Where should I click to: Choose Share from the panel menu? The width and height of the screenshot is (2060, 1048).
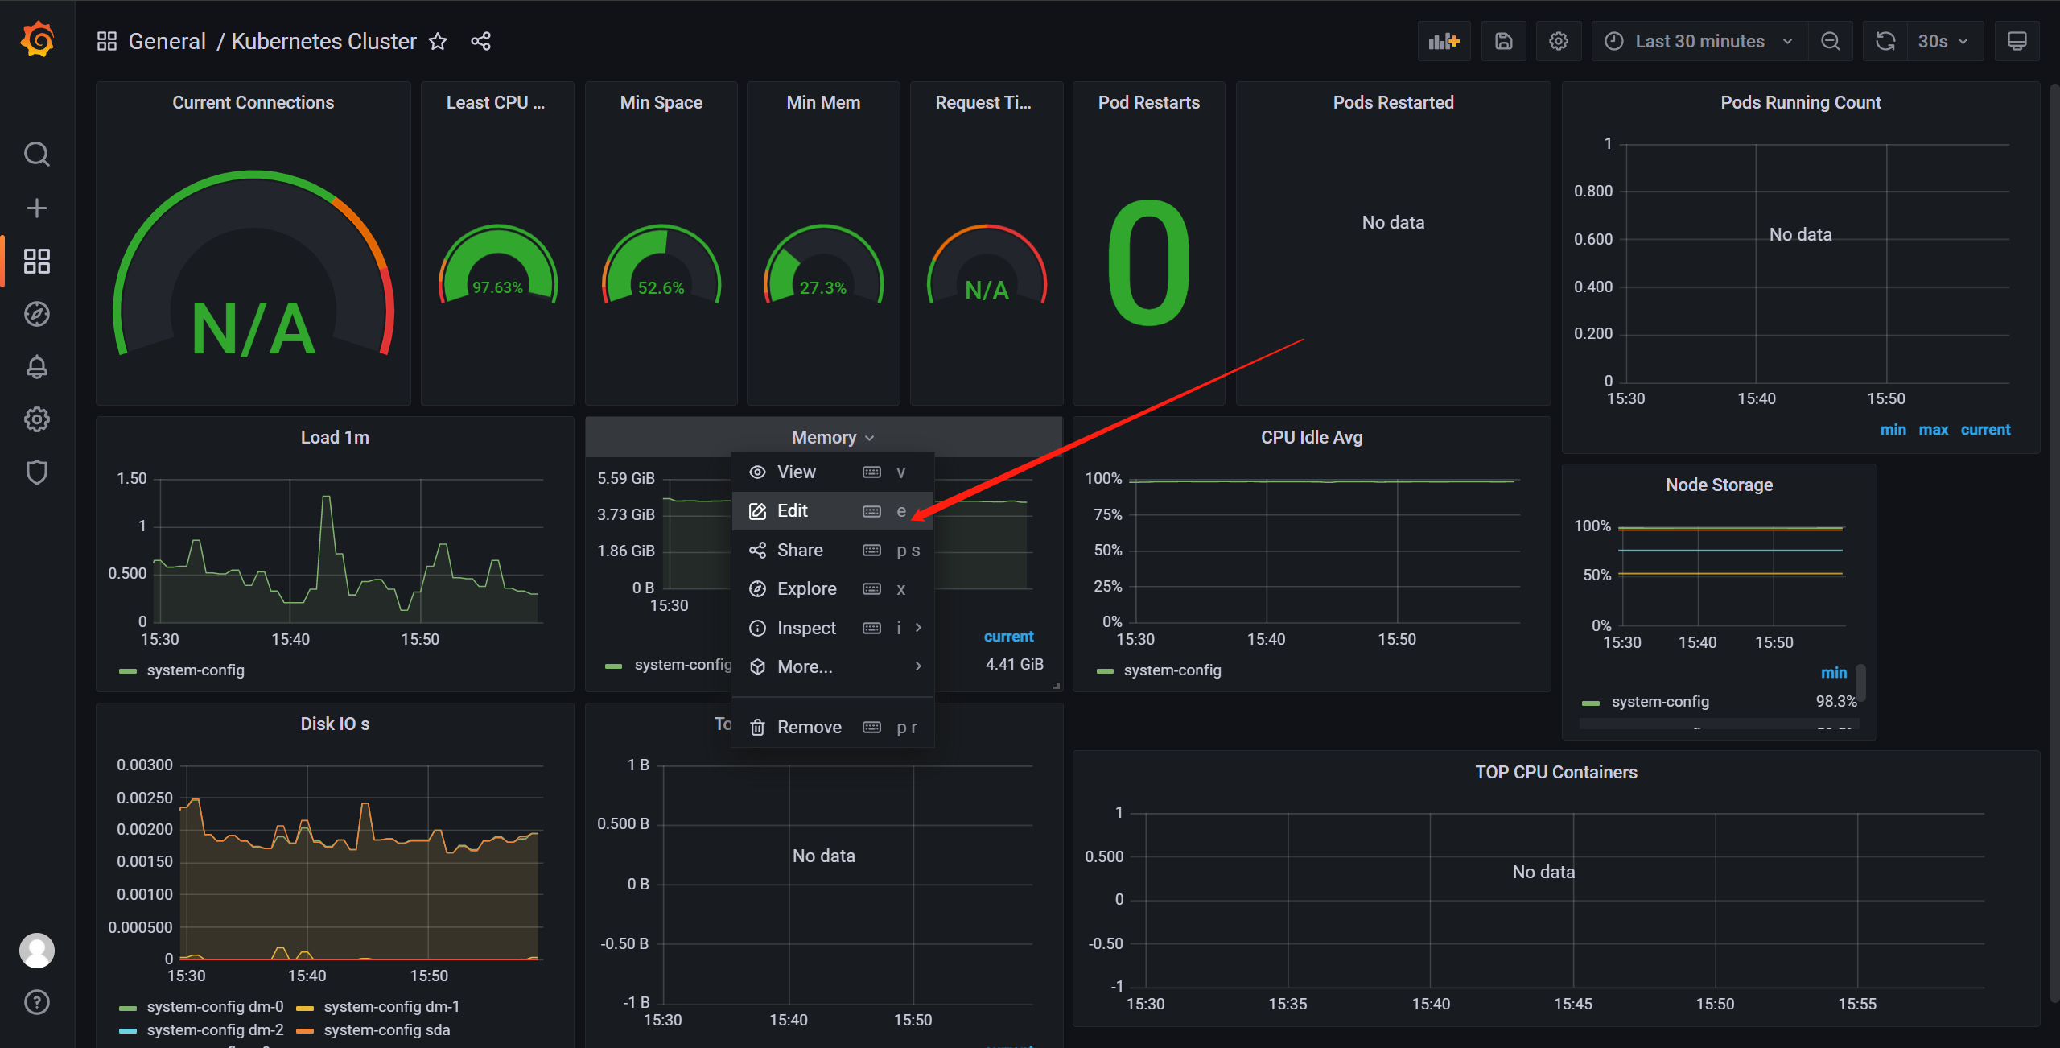(833, 551)
